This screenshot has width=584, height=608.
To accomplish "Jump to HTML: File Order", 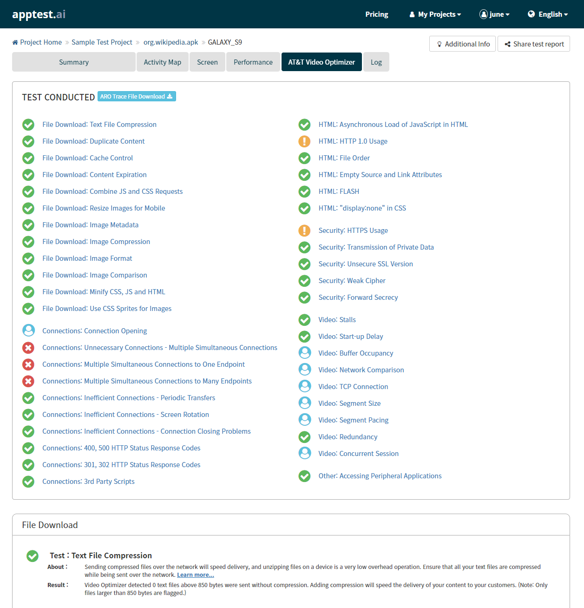I will pyautogui.click(x=344, y=158).
